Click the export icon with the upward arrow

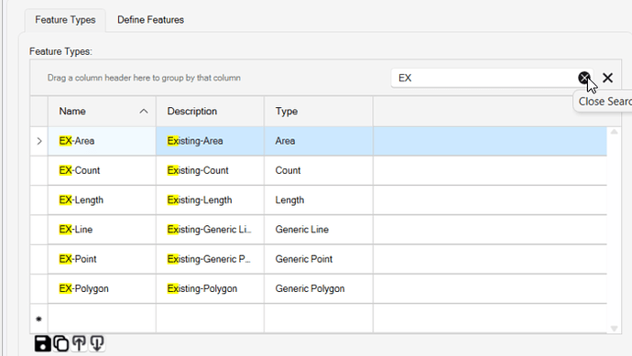(x=79, y=343)
